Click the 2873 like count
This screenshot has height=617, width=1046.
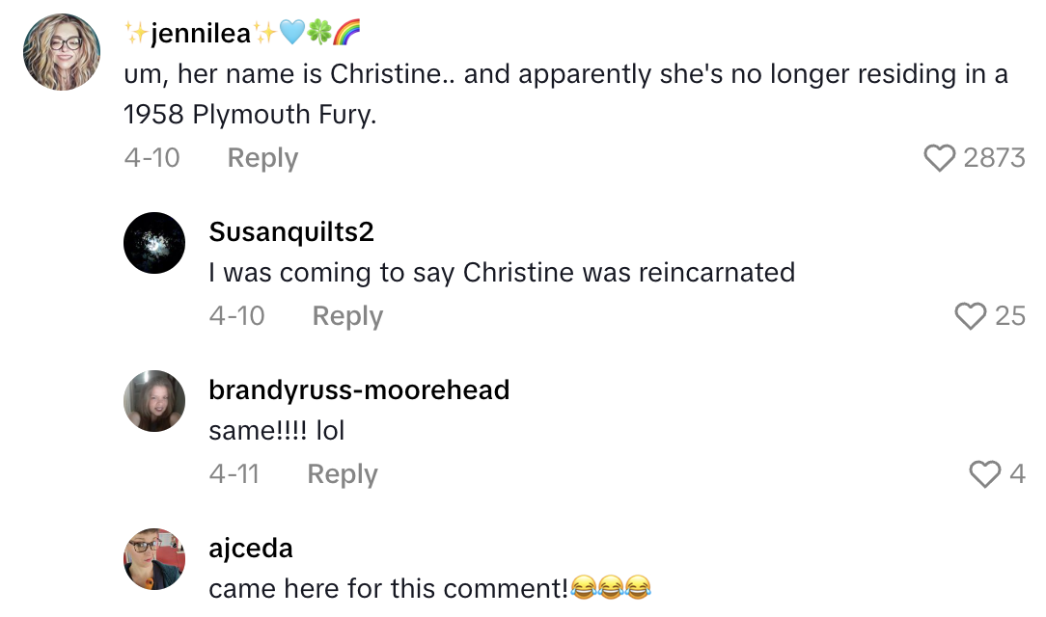tap(994, 158)
